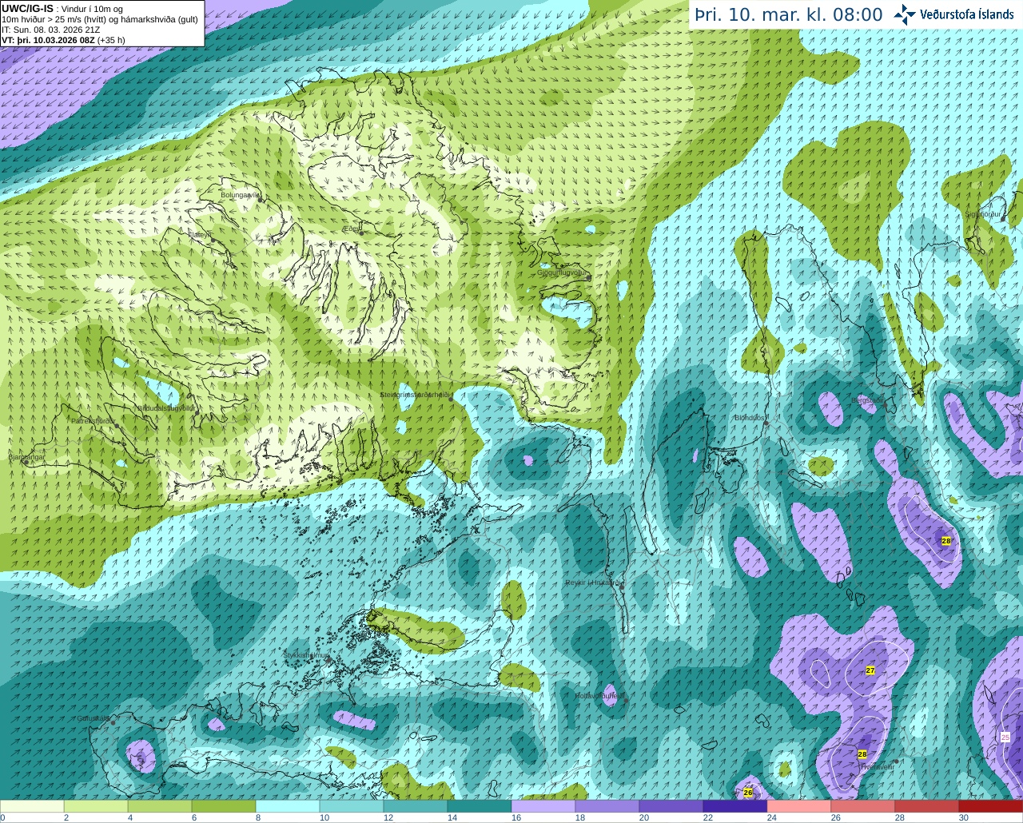This screenshot has height=823, width=1023.
Task: Select the 10–12 m/s aqua legend swatch
Action: 352,806
